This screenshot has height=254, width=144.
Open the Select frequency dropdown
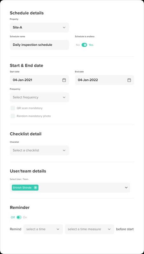tap(39, 97)
